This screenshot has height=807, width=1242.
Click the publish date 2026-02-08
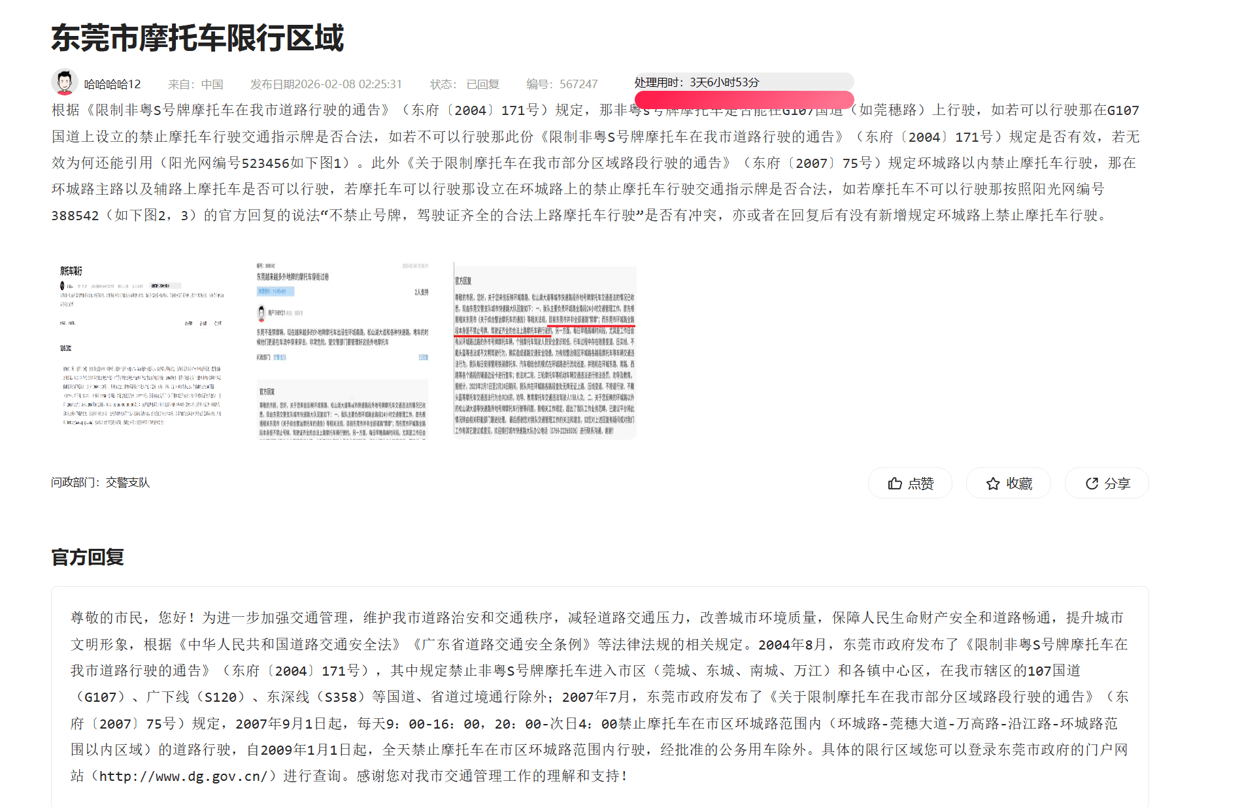pos(347,84)
